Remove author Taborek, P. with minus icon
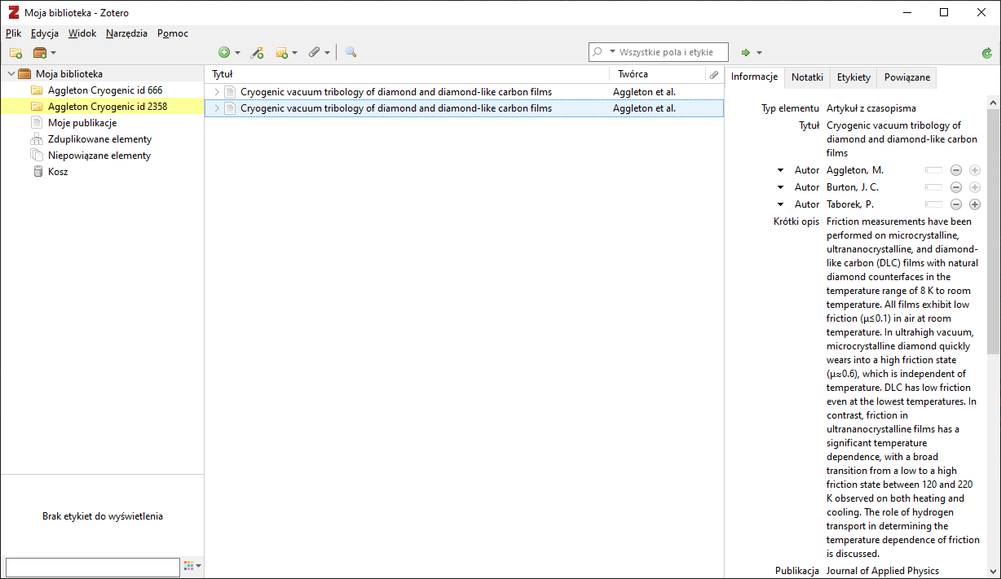 coord(956,204)
